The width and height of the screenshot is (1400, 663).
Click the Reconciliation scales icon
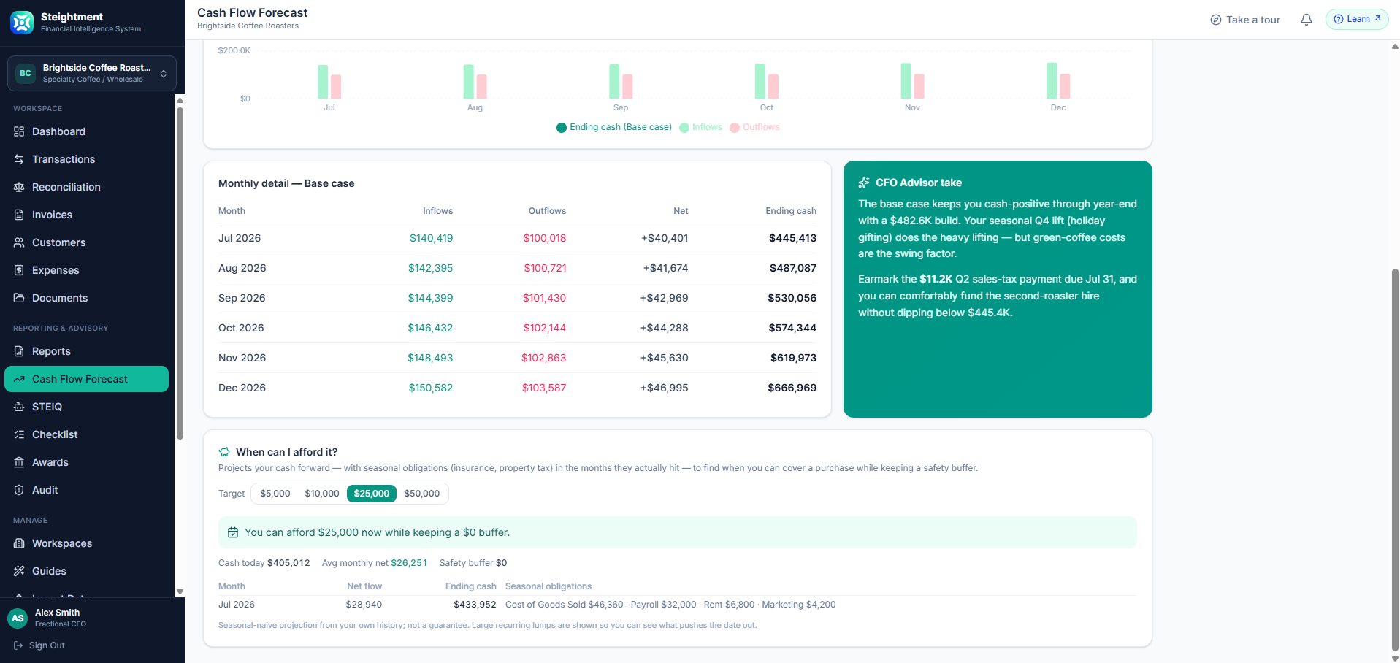(x=19, y=187)
